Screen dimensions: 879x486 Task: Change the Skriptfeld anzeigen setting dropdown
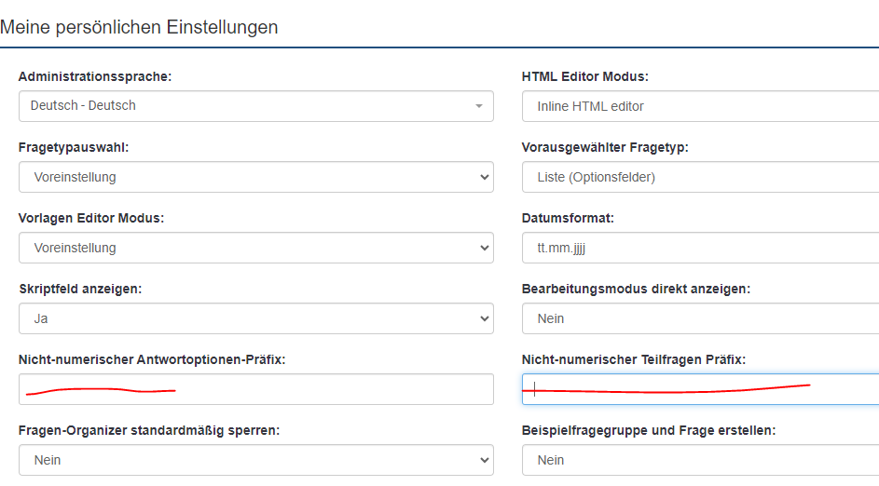(x=255, y=318)
